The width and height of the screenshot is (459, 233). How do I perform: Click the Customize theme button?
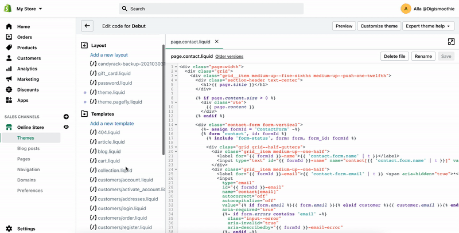coord(379,26)
